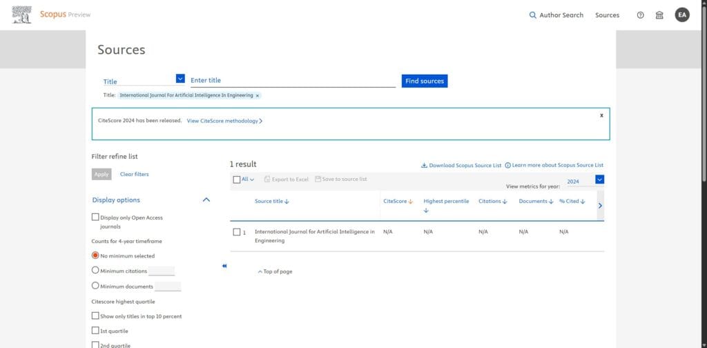Collapse the Display options section

[x=206, y=200]
